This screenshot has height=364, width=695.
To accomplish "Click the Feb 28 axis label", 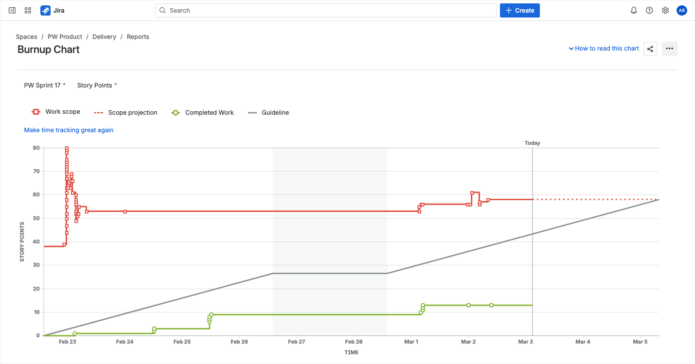I will click(354, 342).
